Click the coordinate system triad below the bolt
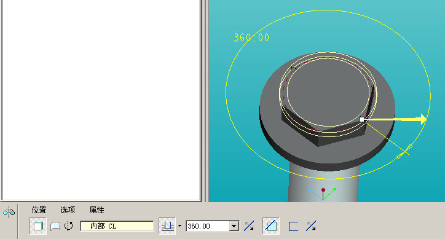 click(x=323, y=194)
